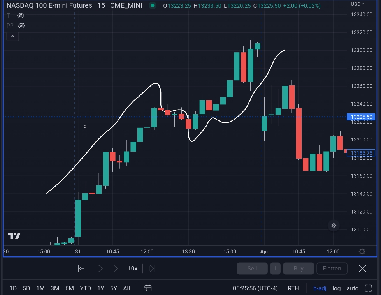Open the chart settings gear icon
The height and width of the screenshot is (295, 381).
[x=362, y=251]
